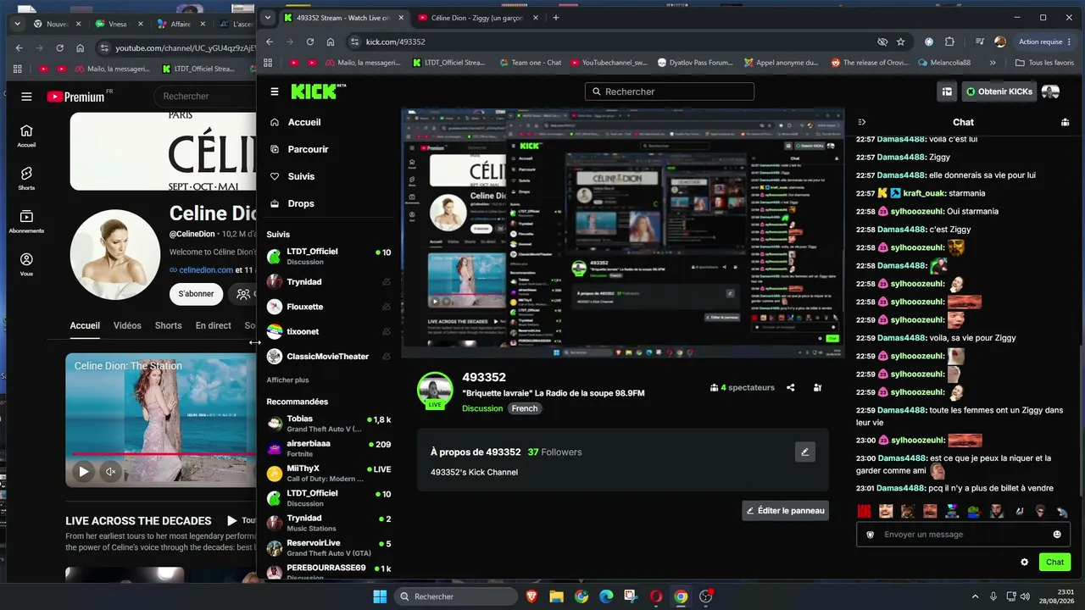
Task: Open the emoji picker in chat input
Action: coord(1057,535)
